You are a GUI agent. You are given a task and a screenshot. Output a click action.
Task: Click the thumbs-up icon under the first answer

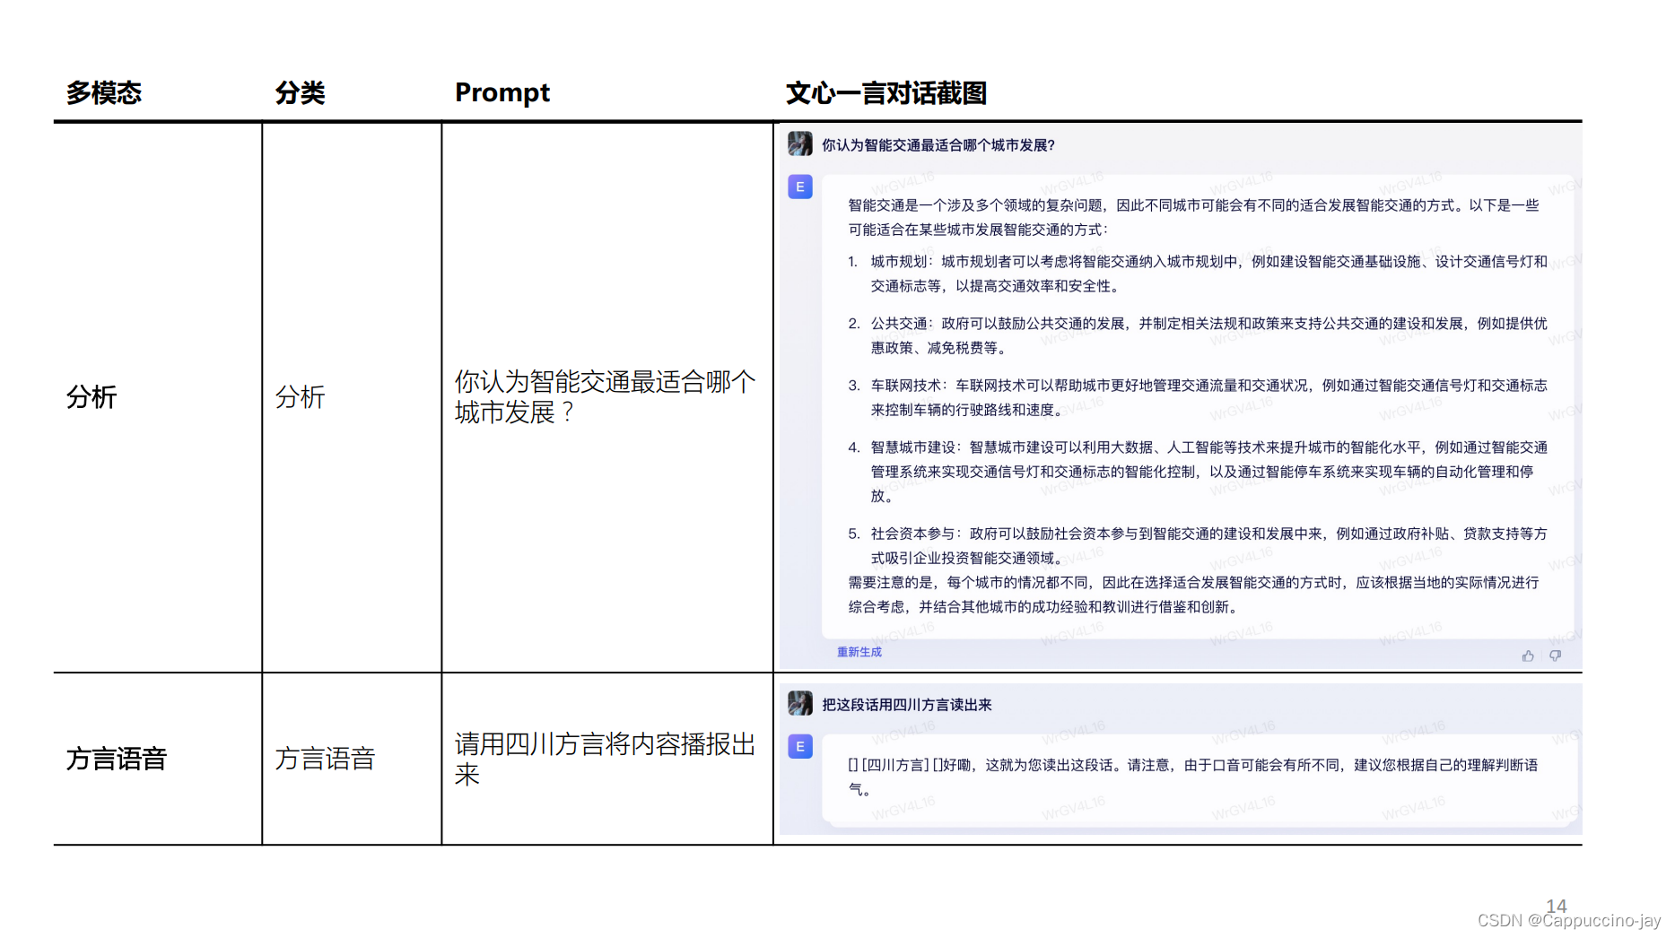(1528, 656)
